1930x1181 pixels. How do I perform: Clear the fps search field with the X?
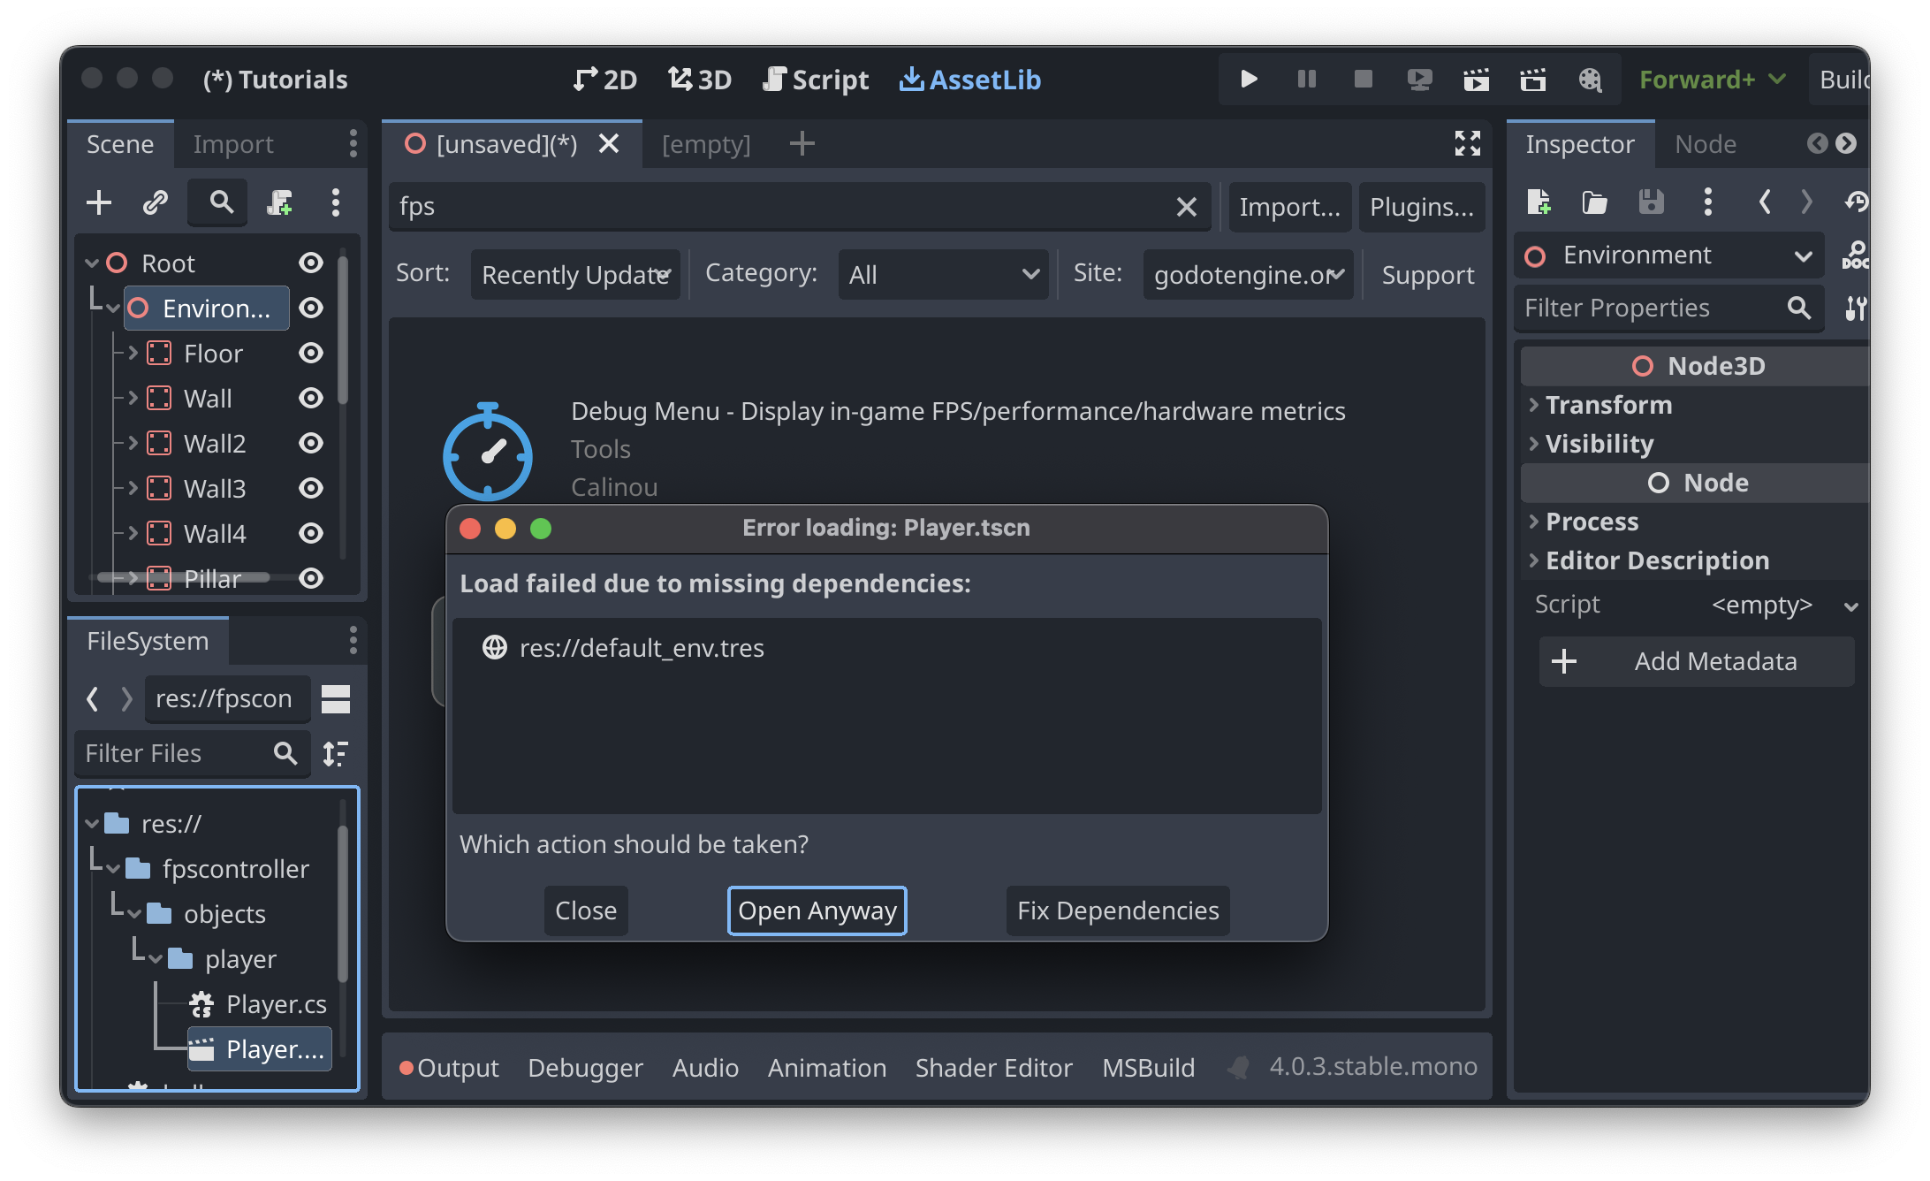pos(1186,207)
